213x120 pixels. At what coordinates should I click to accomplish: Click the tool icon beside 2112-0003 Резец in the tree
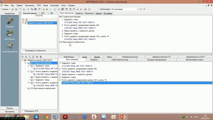34,69
